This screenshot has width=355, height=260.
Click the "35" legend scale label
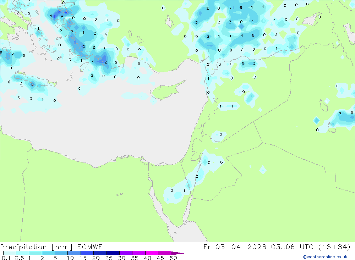point(135,258)
